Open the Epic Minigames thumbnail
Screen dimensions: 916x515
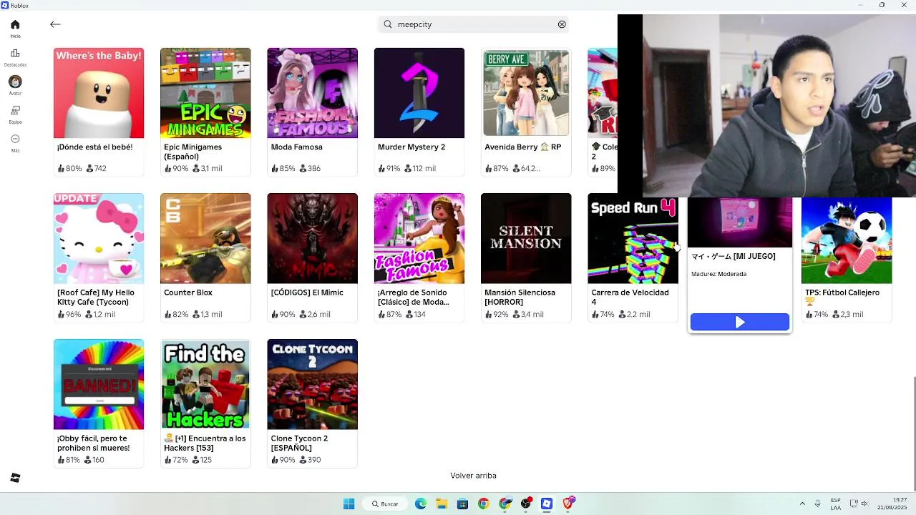pos(205,93)
